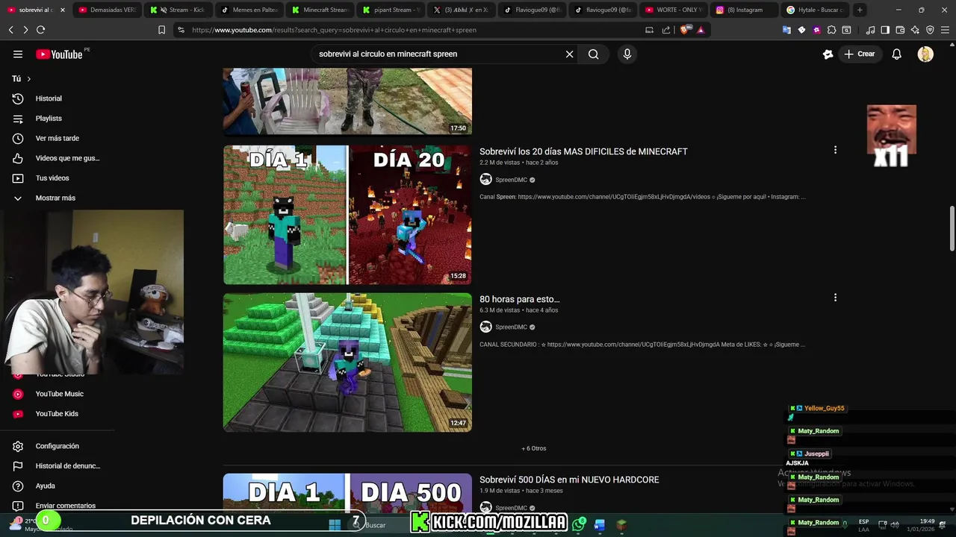Viewport: 956px width, 537px height.
Task: Open the Brave wallet icon
Action: (x=900, y=30)
